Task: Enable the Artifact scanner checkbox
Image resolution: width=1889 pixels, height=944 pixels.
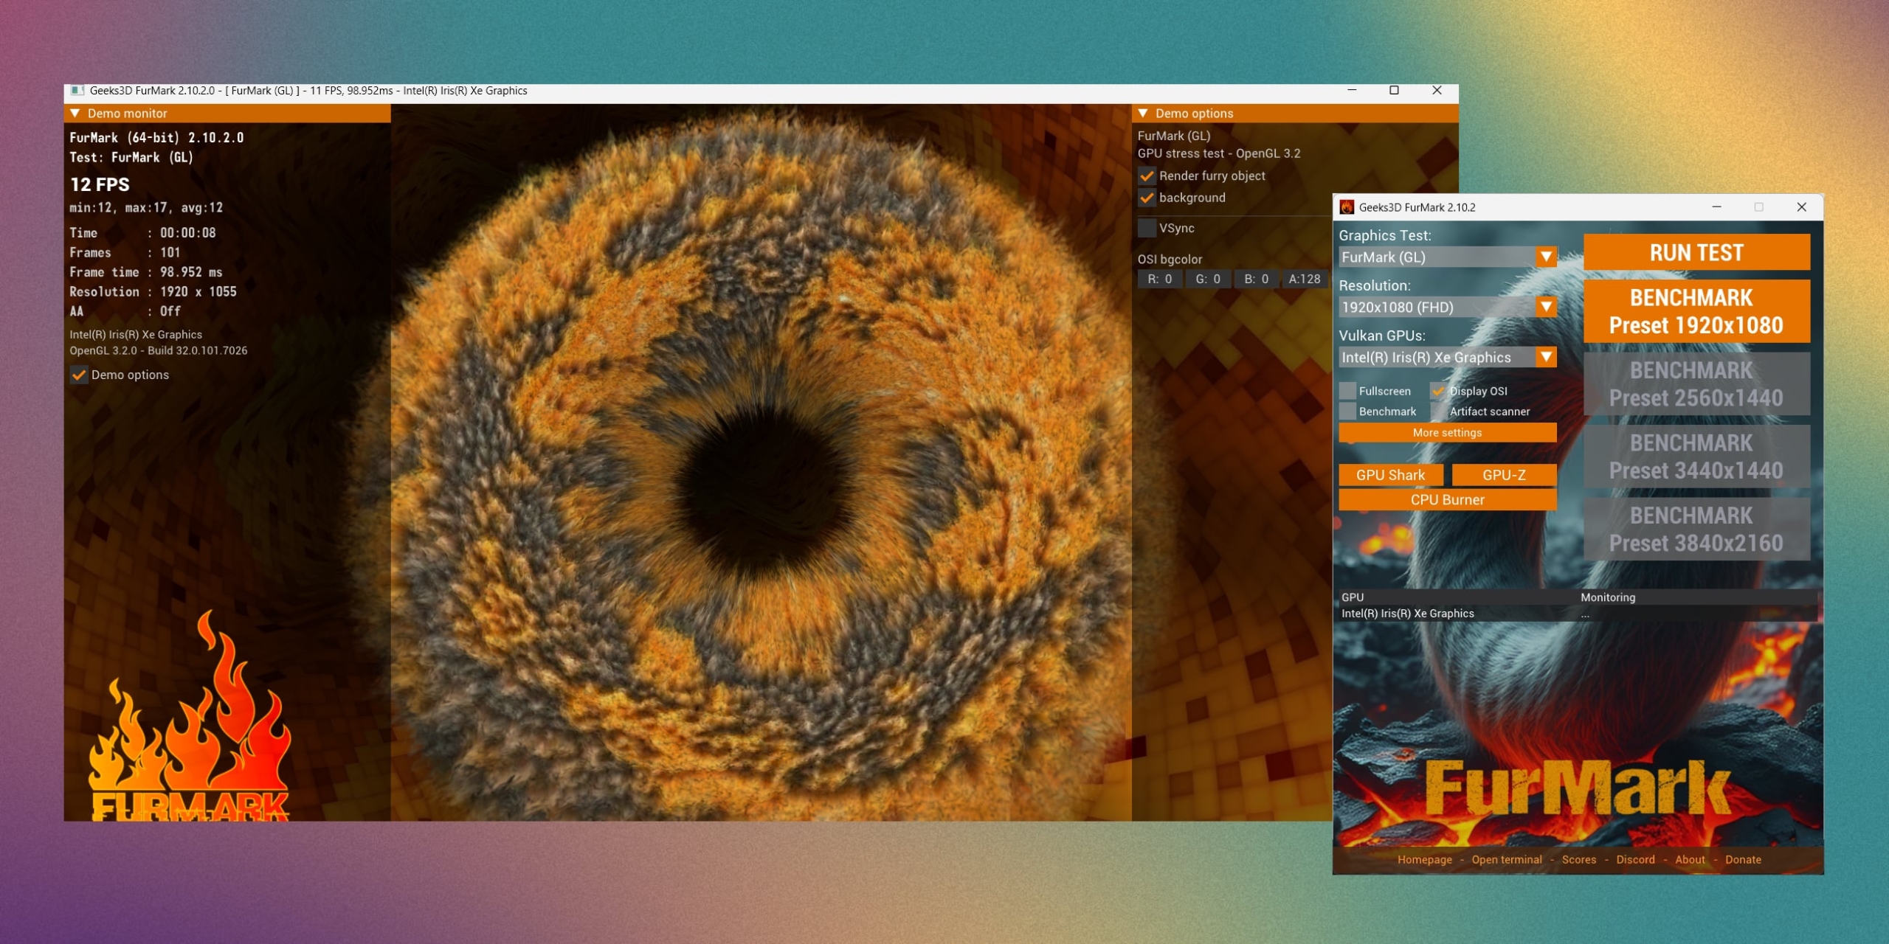Action: coord(1437,412)
